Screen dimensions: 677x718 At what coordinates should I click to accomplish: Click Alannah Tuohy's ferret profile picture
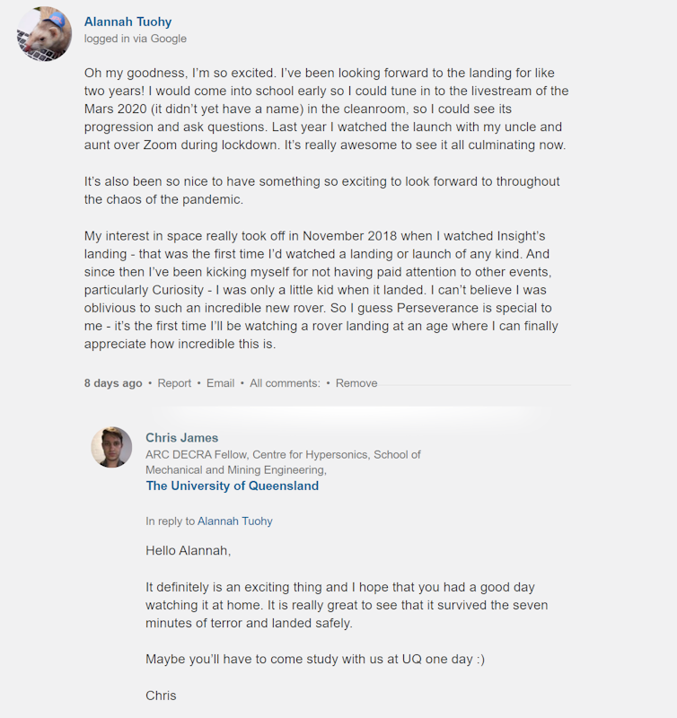[x=44, y=33]
